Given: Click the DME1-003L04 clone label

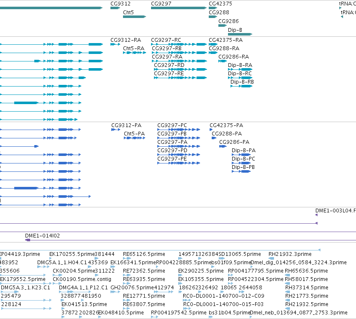Looking at the screenshot, I should [x=336, y=211].
